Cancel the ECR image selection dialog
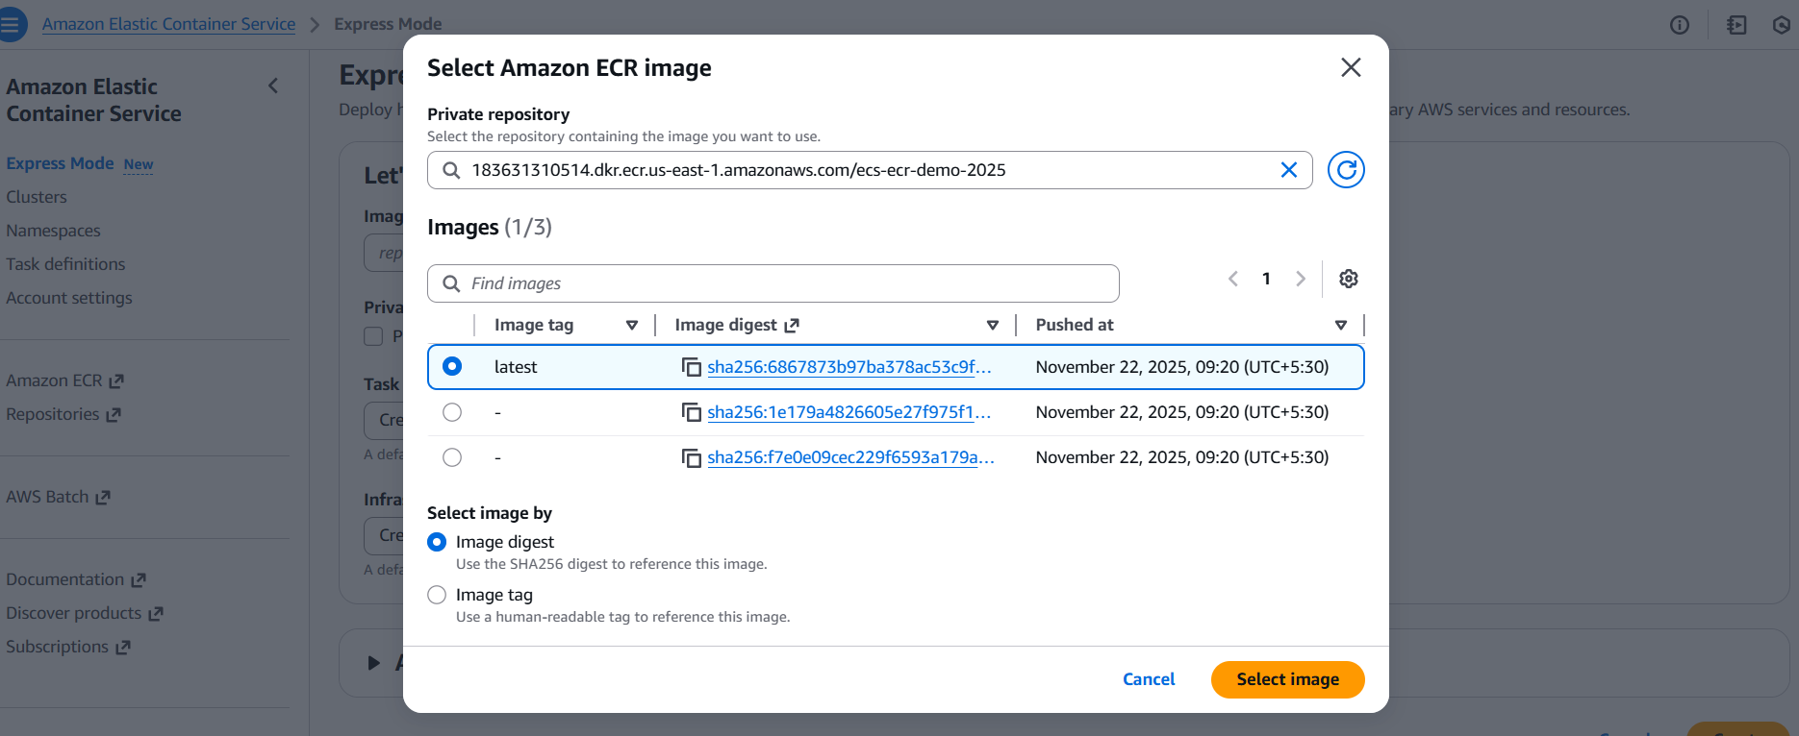 pos(1149,679)
